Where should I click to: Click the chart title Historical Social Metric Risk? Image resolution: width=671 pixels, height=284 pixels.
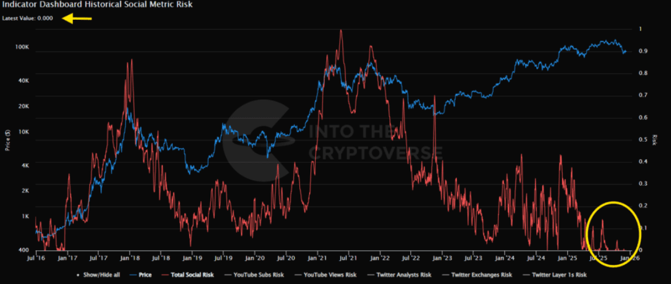click(x=97, y=5)
